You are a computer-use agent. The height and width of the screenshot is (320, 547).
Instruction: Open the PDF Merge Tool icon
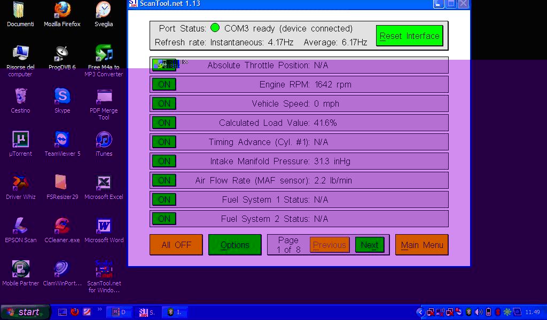[x=104, y=104]
